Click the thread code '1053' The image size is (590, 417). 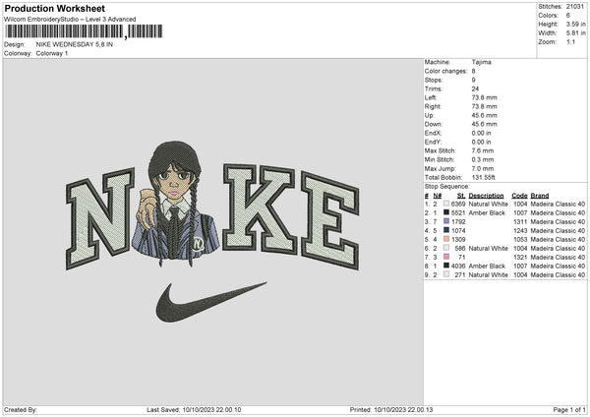(520, 239)
